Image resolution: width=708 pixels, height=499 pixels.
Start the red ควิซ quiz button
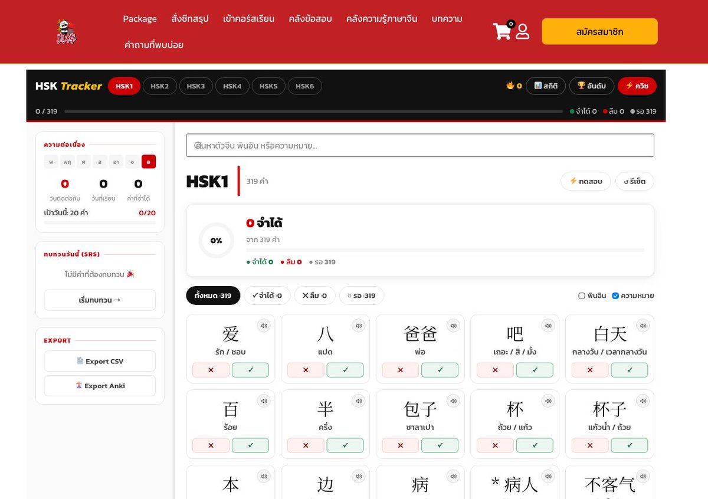(x=637, y=86)
